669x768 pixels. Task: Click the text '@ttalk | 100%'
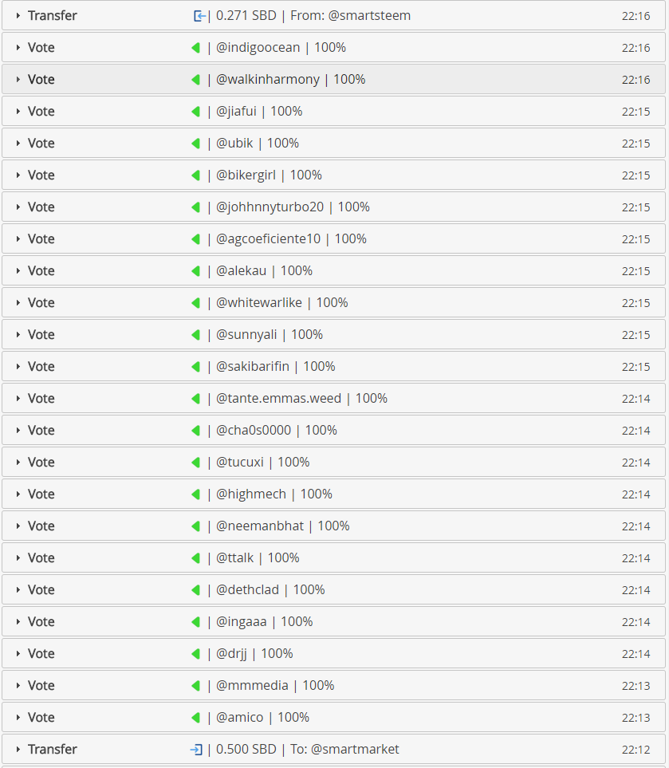coord(258,558)
